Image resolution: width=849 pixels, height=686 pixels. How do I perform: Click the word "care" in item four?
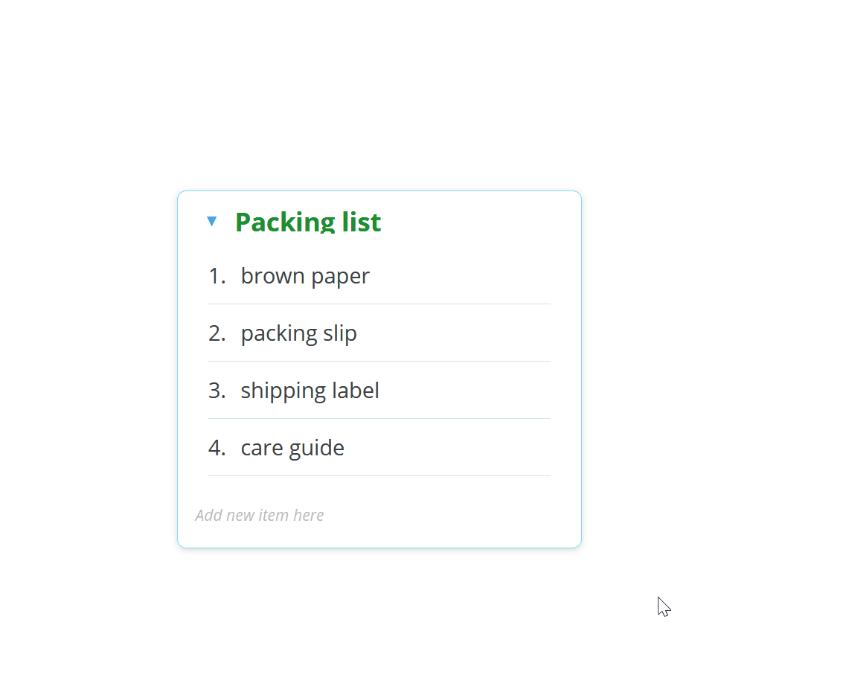(261, 449)
